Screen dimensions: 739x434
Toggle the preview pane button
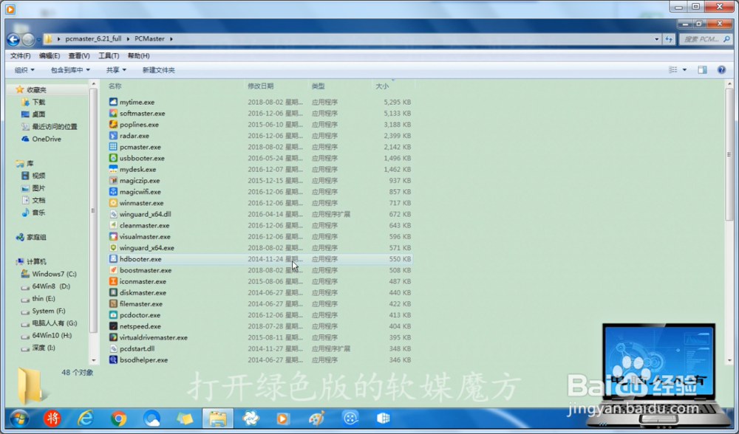[702, 69]
